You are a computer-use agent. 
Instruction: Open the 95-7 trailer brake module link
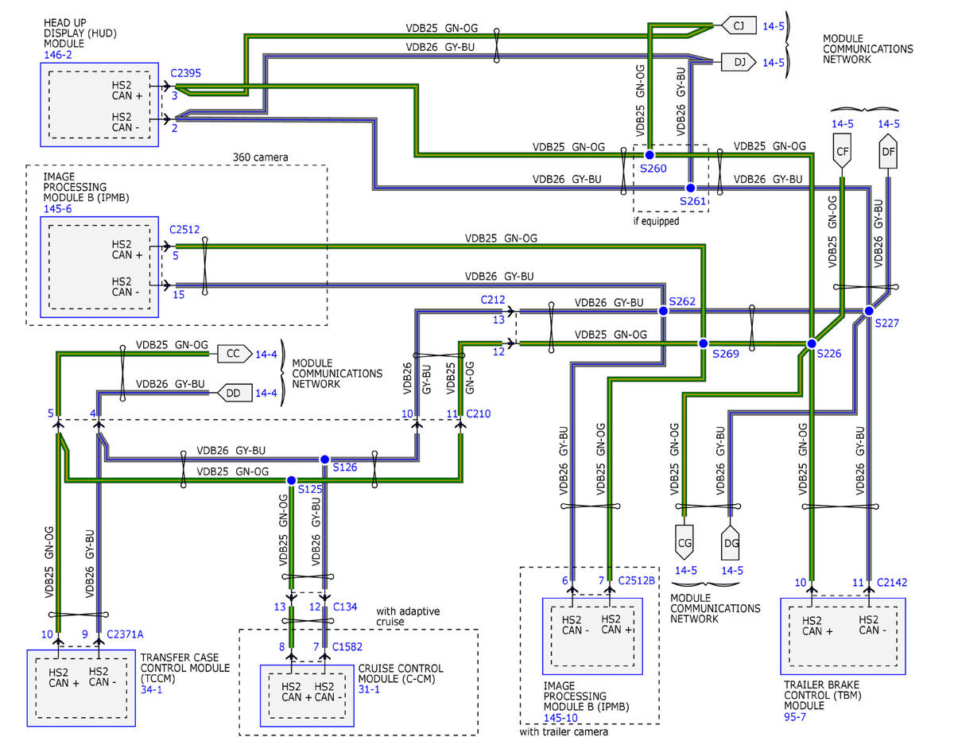(796, 716)
